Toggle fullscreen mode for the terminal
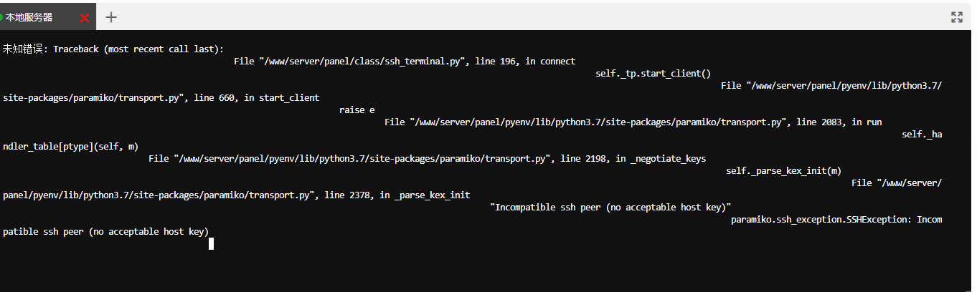 (956, 17)
